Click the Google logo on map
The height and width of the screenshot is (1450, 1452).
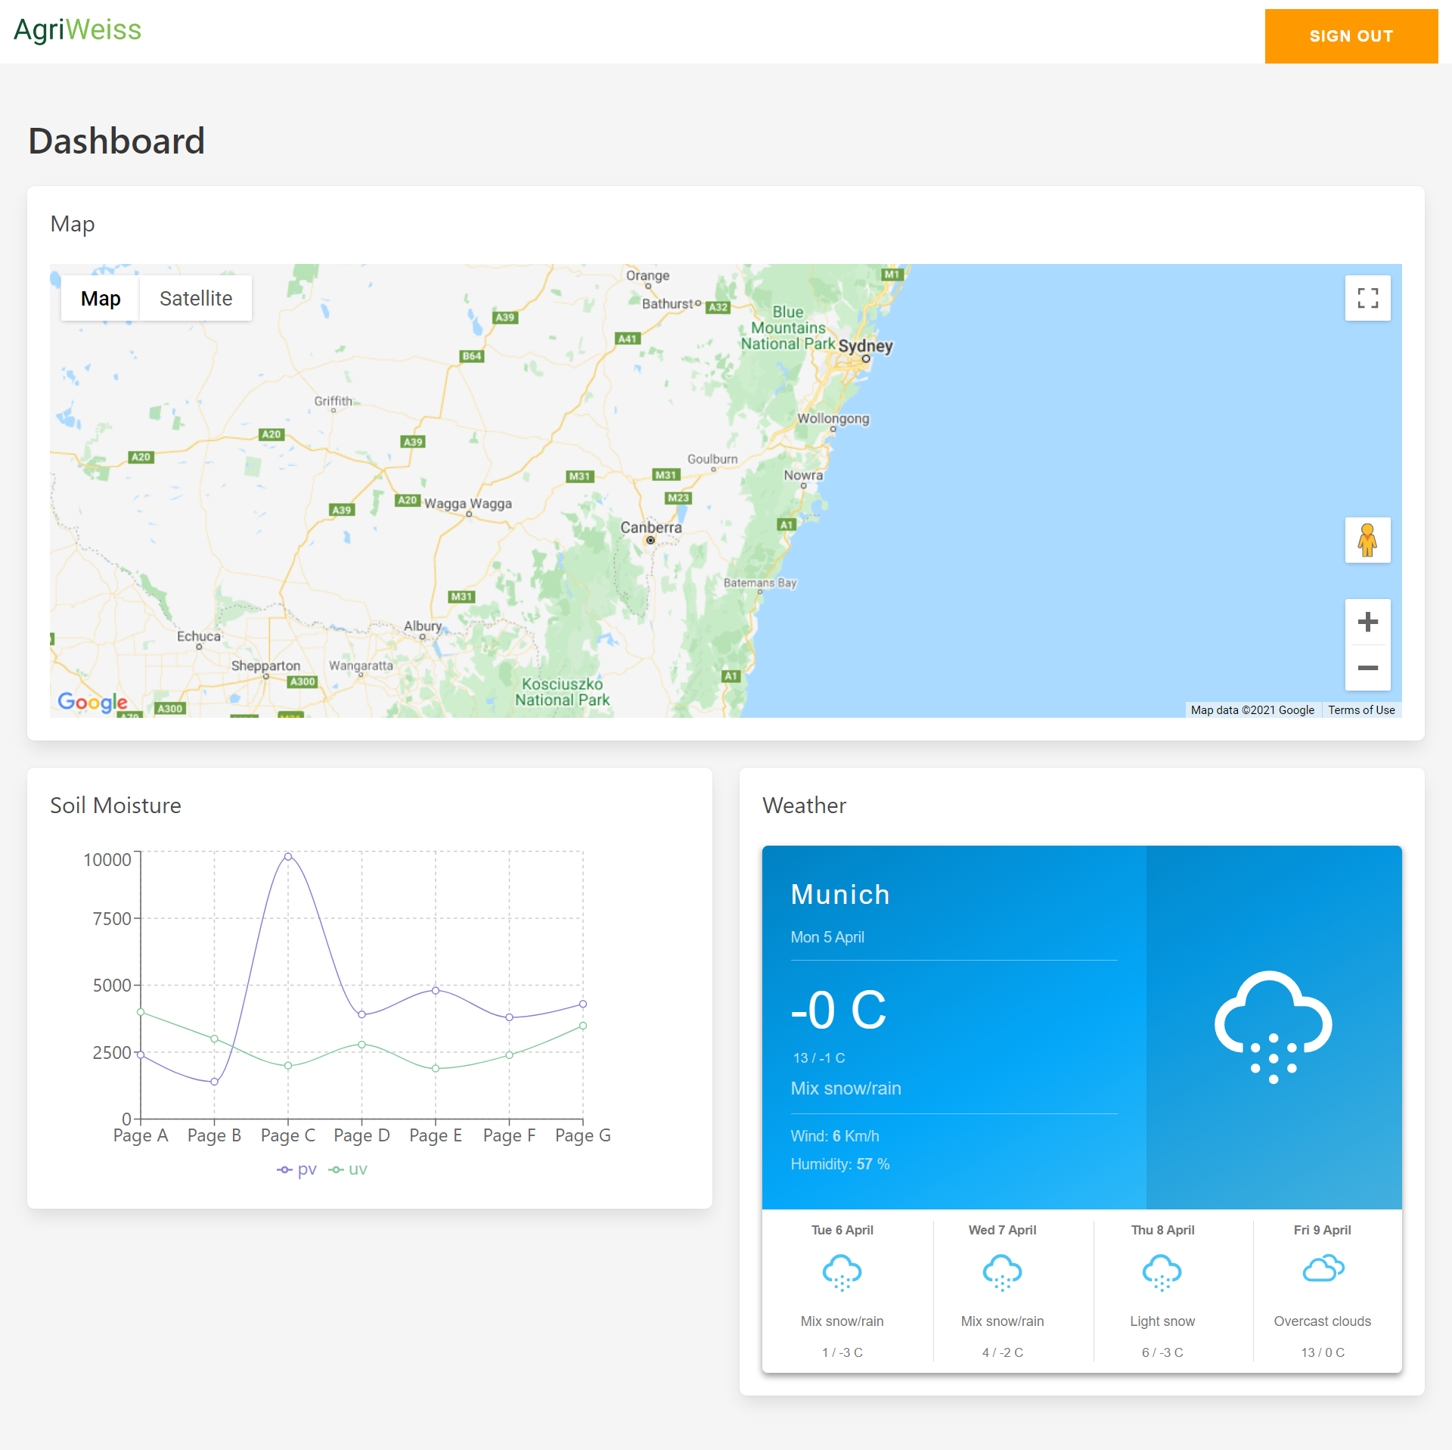tap(92, 702)
